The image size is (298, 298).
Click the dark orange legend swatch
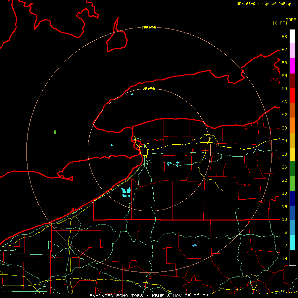pyautogui.click(x=292, y=110)
